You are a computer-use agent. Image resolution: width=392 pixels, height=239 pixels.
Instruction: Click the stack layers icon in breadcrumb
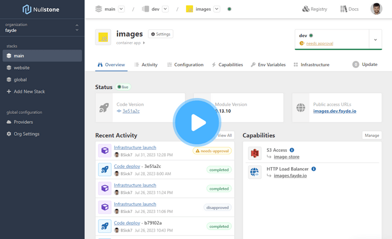(x=99, y=9)
